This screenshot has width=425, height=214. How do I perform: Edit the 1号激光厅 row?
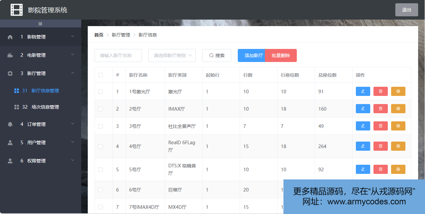pos(363,91)
